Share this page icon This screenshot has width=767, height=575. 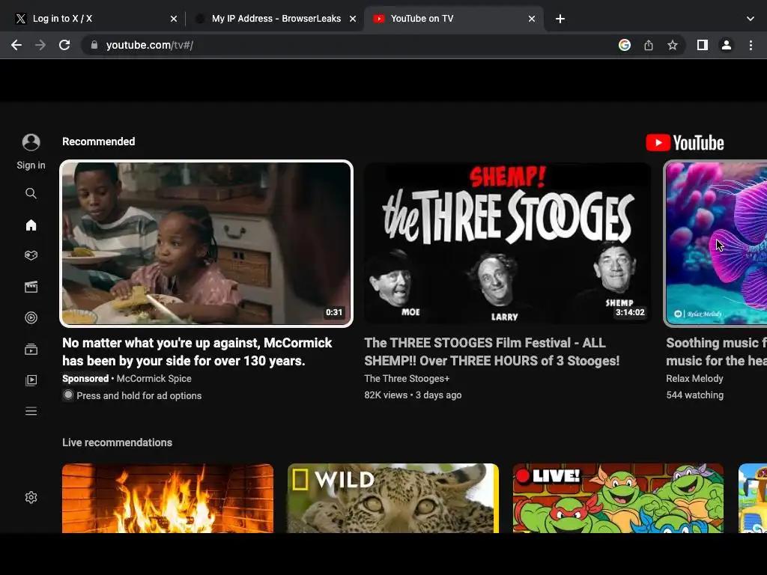click(x=649, y=45)
